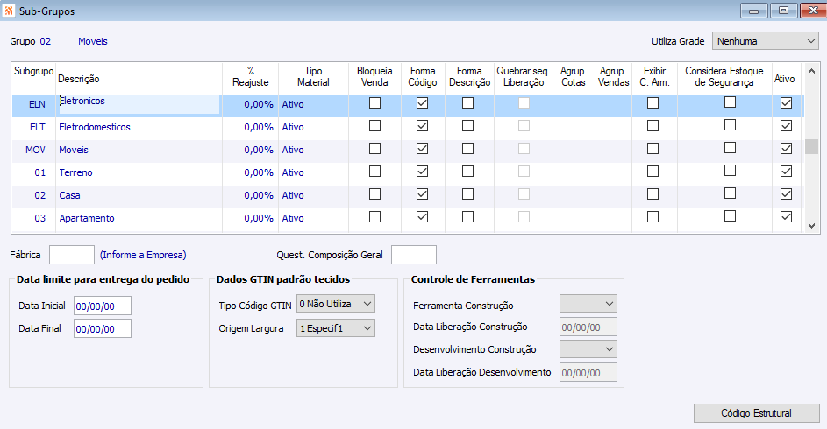Close the Sub-Grupos window
827x429 pixels.
pyautogui.click(x=813, y=11)
